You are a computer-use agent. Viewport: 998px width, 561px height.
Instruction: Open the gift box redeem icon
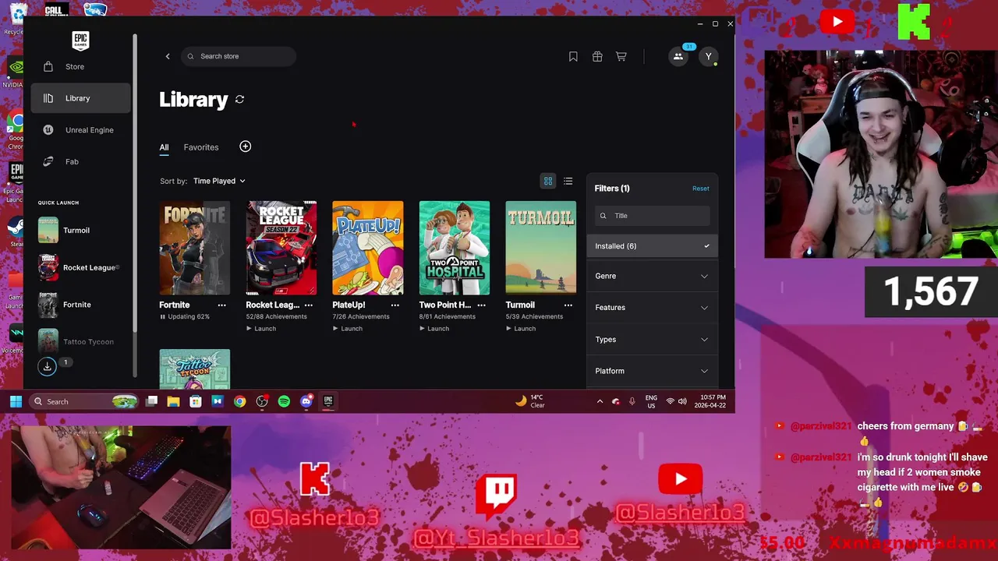coord(597,56)
